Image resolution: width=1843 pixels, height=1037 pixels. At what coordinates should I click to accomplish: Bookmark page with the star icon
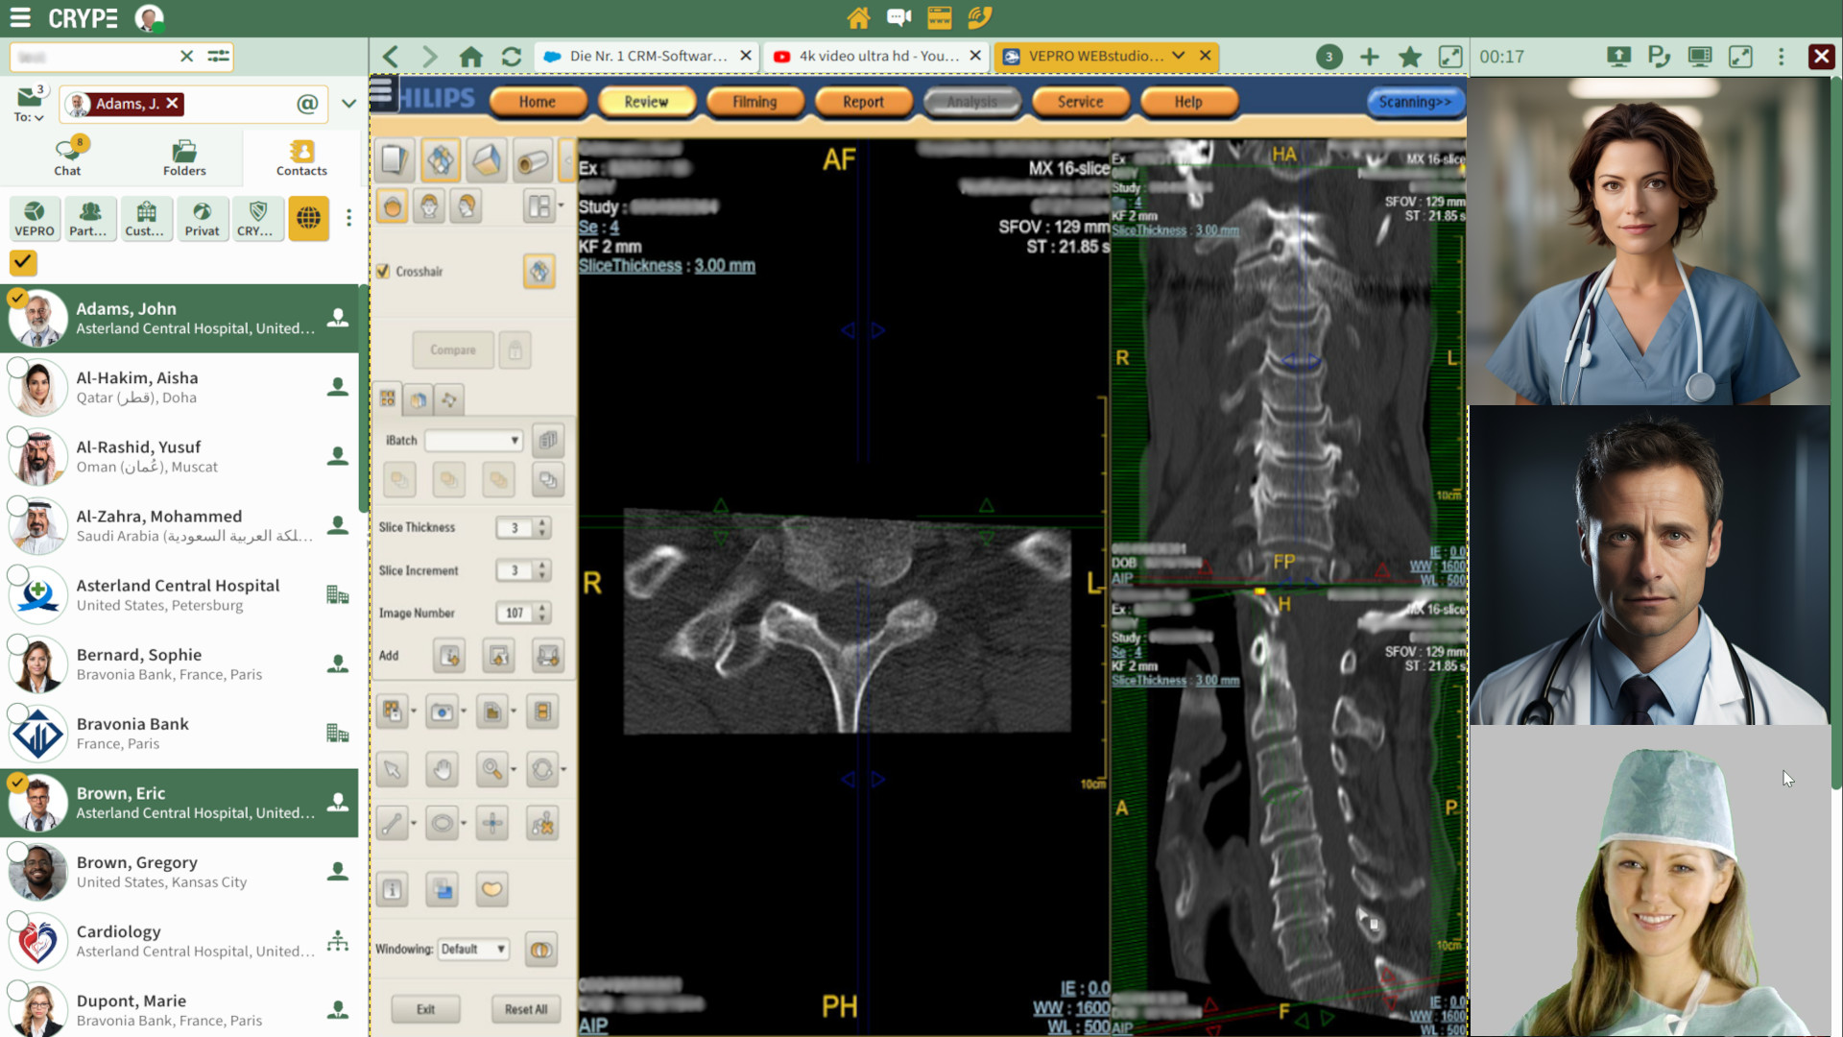pos(1409,57)
